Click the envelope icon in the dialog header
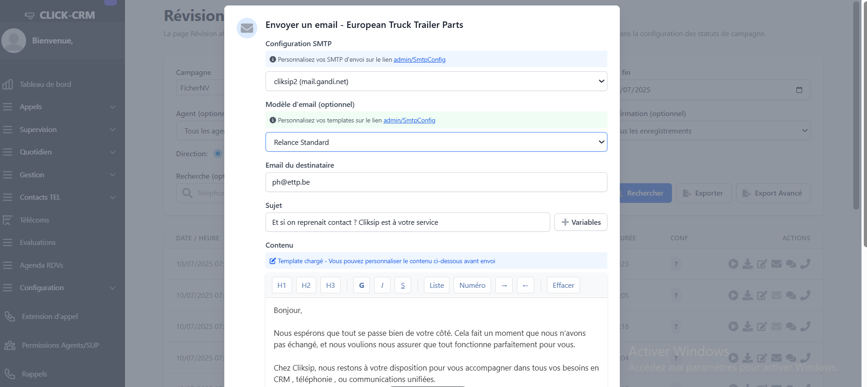The height and width of the screenshot is (387, 867). [x=247, y=28]
